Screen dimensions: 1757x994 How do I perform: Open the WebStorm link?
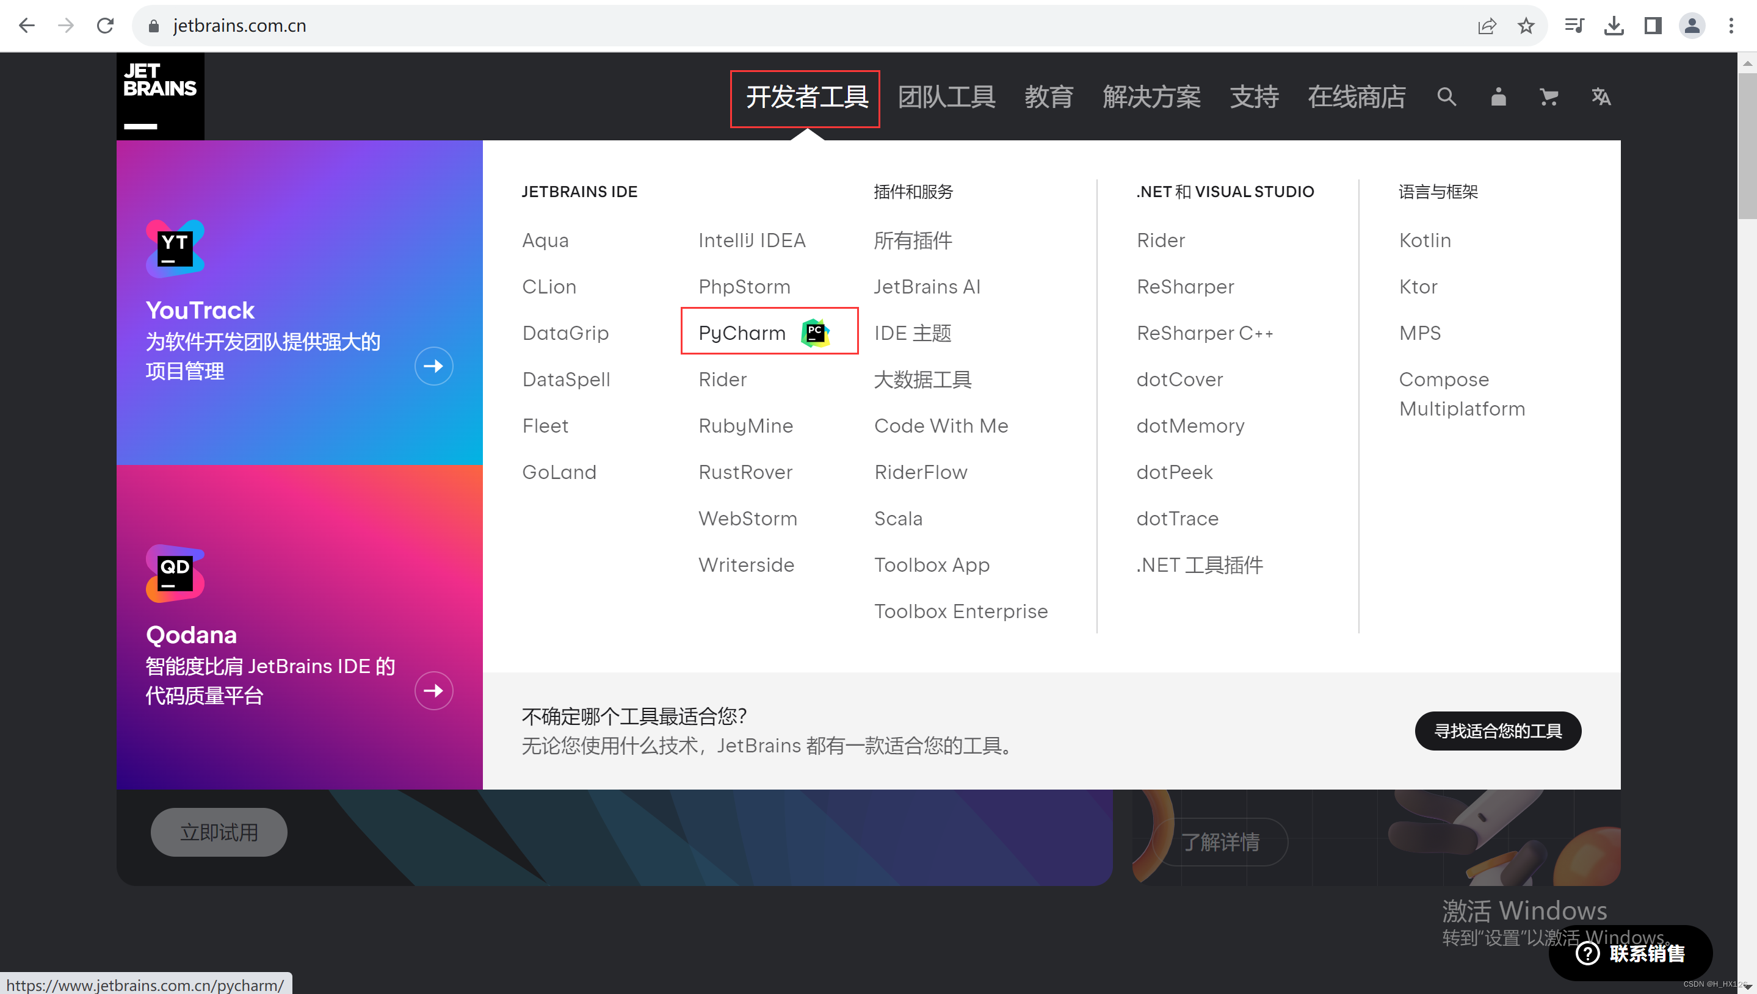click(x=748, y=519)
